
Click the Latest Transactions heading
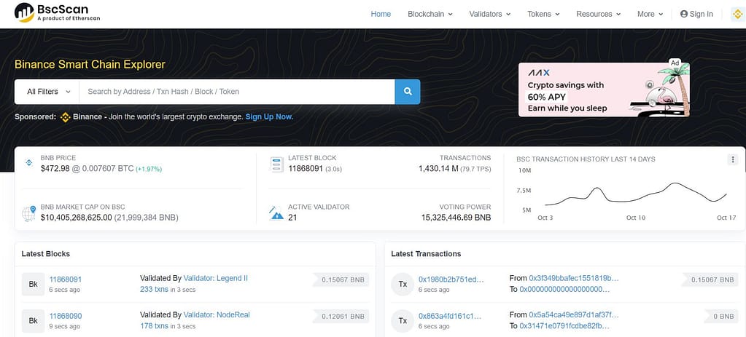(x=426, y=254)
